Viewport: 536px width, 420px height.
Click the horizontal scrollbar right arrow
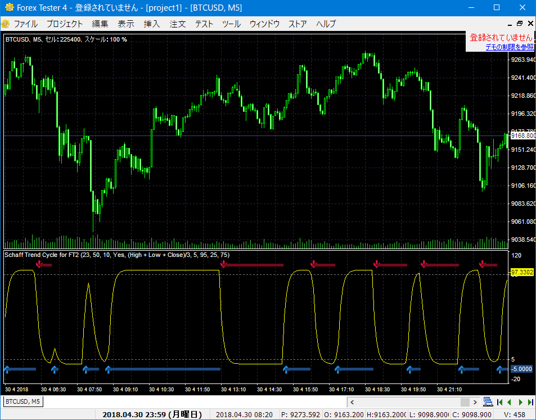click(x=475, y=402)
